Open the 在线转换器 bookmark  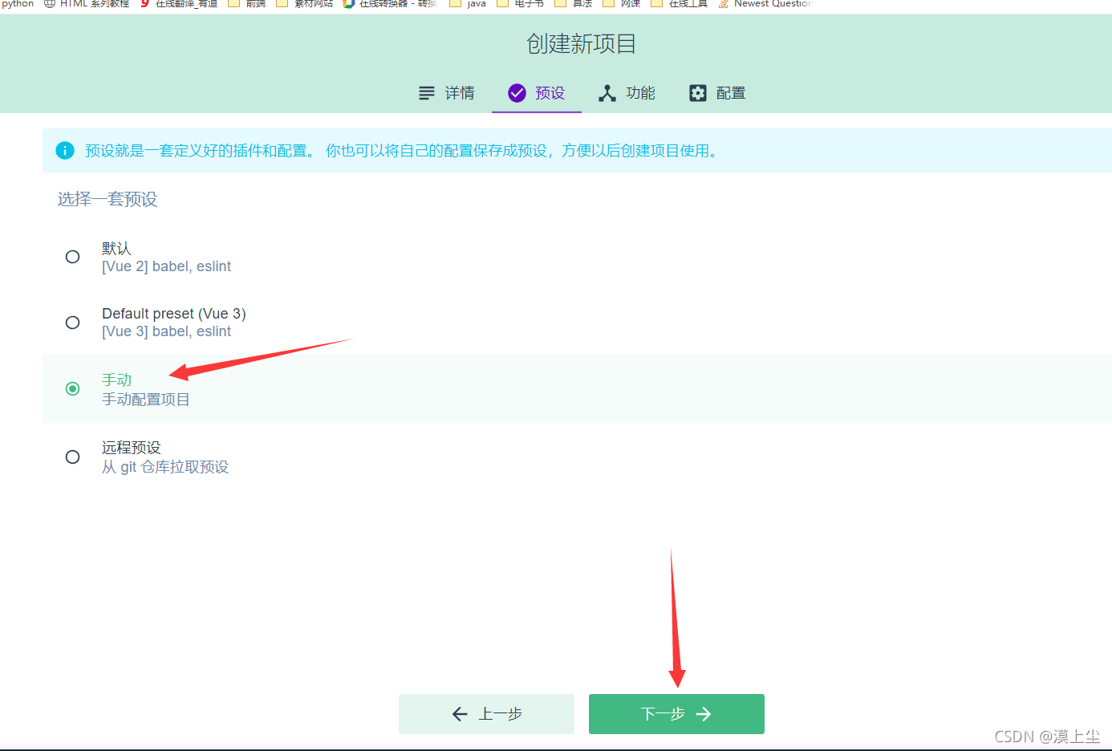390,3
